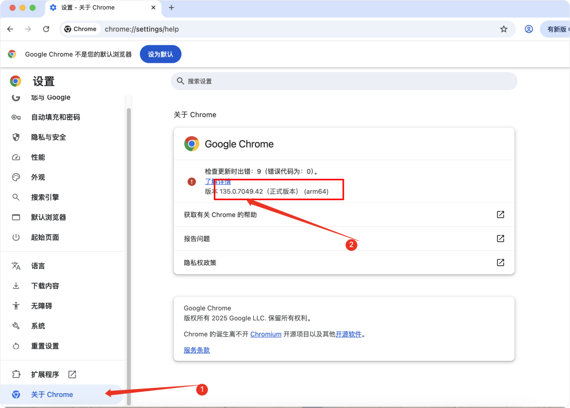570x408 pixels.
Task: Click external-link icon for 隐私权政策
Action: (500, 263)
